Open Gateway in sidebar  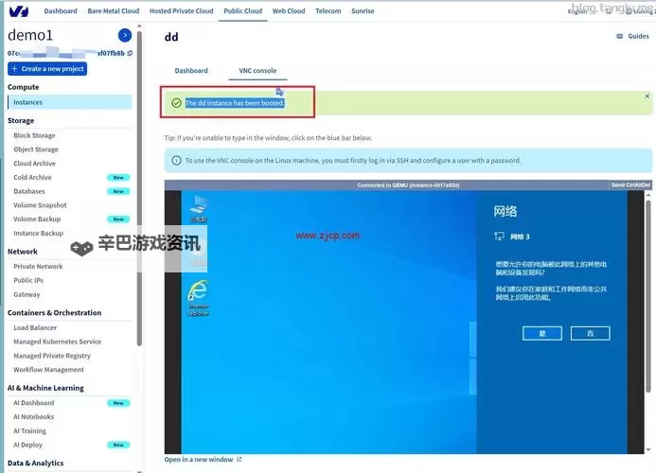(x=27, y=294)
